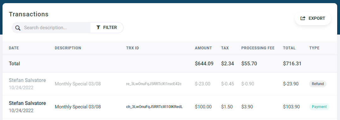Screen dimensions: 340x120
Task: Sort by DESCRIPTION column header
Action: (68, 48)
